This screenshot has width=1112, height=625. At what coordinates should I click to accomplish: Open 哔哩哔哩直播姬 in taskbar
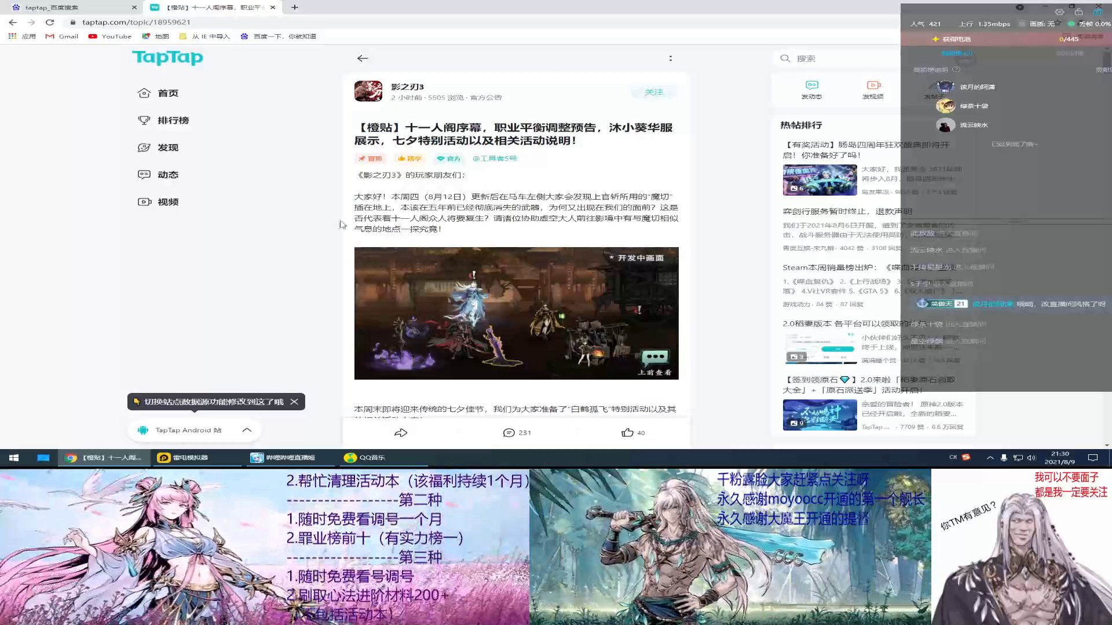[x=290, y=457]
